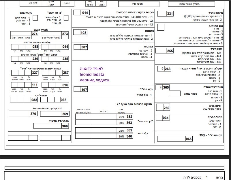This screenshot has height=180, width=231.
Task: Click the code box under 'בן זוג רשום' immigrant status
Action: pos(66,18)
